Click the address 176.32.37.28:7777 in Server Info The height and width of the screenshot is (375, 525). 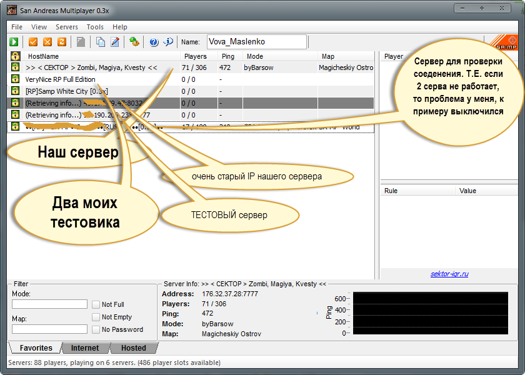tap(230, 294)
